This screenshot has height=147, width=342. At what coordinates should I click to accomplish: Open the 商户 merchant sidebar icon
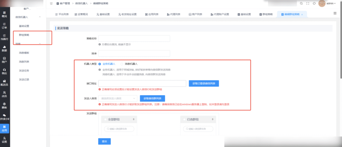tap(4, 60)
